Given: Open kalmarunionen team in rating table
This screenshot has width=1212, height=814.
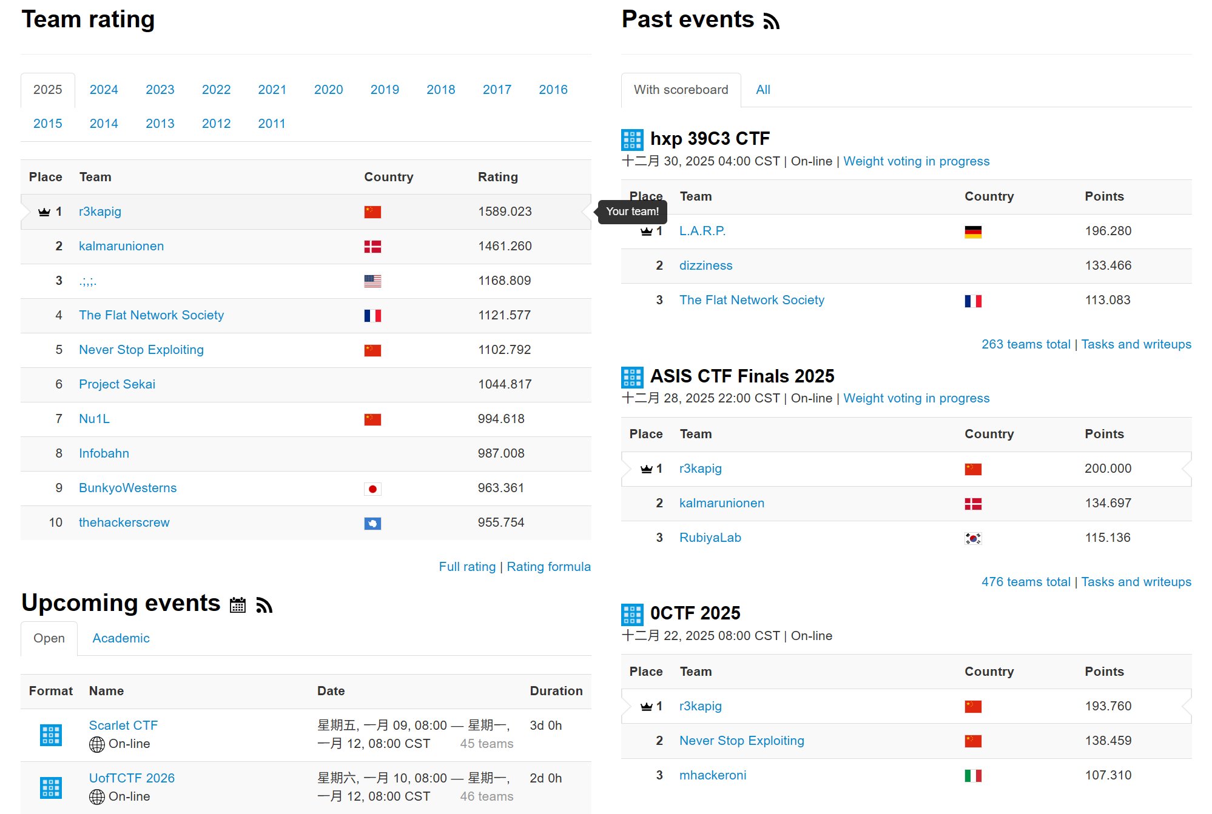Looking at the screenshot, I should click(x=121, y=246).
